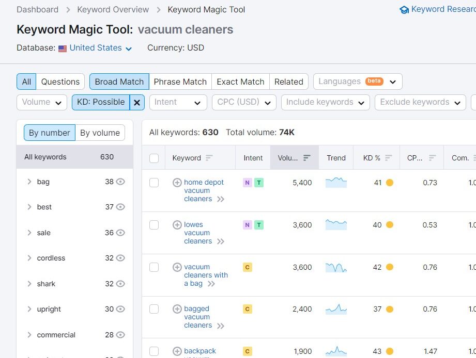Open 'home depot vacuum cleaners' keyword link
Screen dimensions: 476x358
click(x=204, y=190)
